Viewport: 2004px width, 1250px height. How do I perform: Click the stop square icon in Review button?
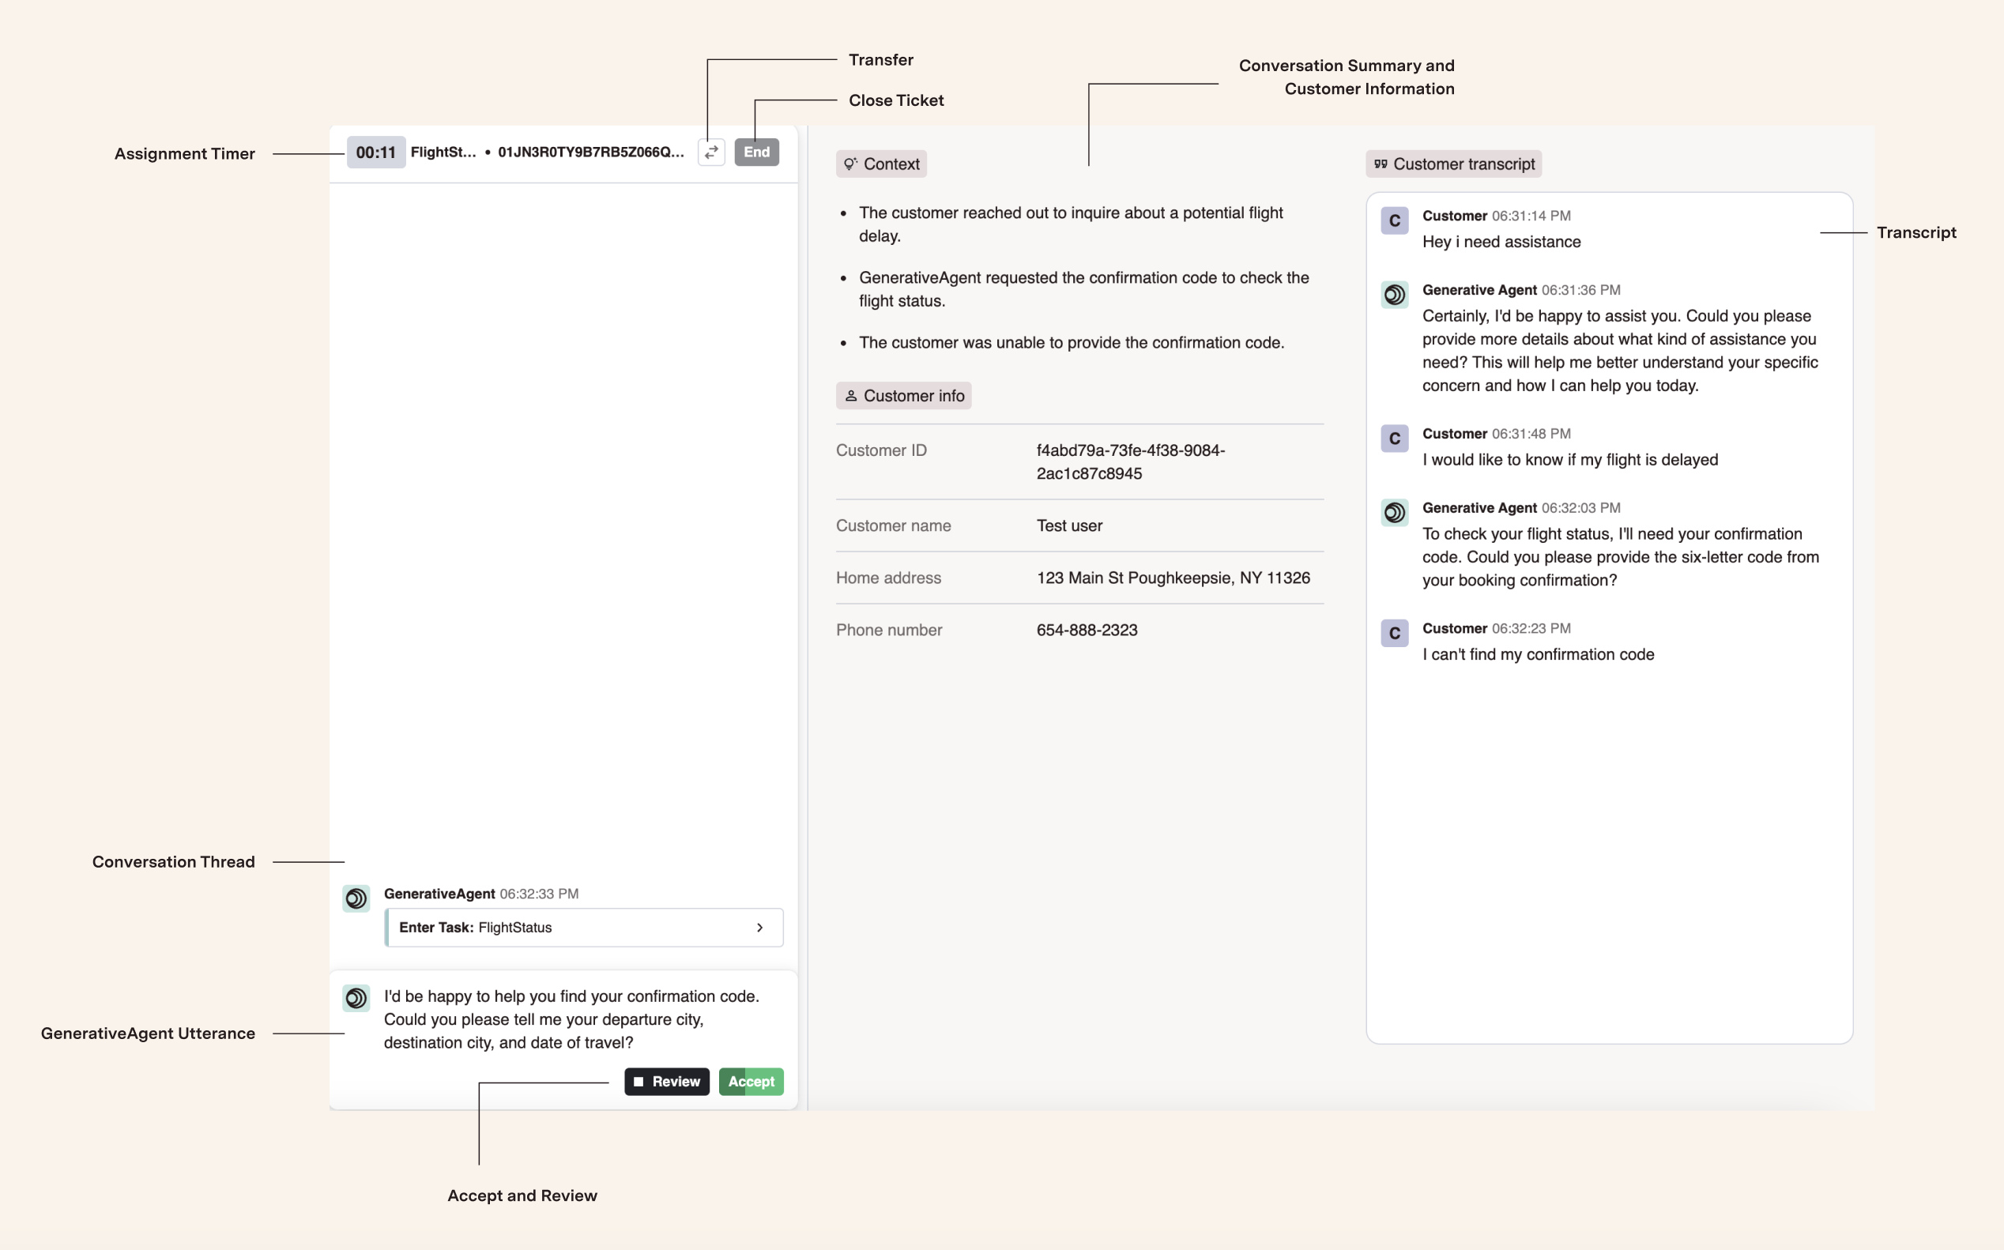click(638, 1082)
